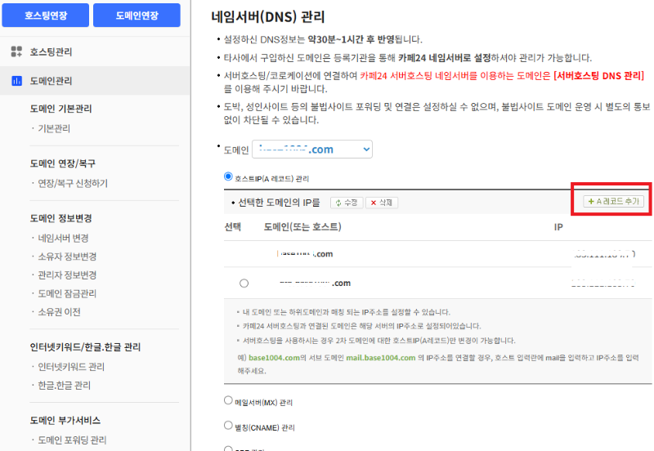Click the red X icon on 삭제

coord(374,203)
